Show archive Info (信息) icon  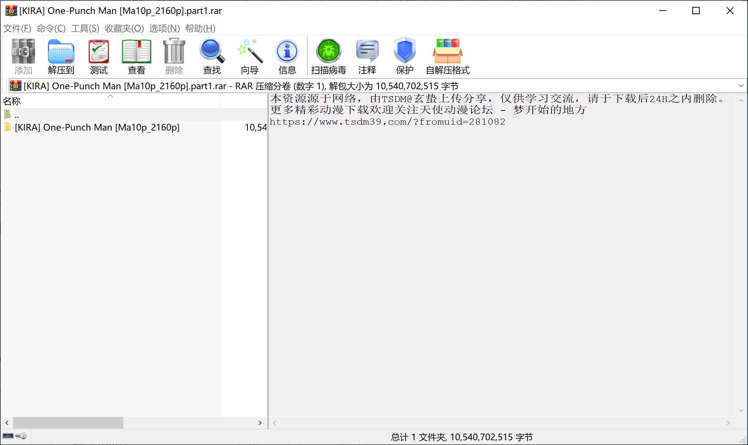pyautogui.click(x=287, y=56)
